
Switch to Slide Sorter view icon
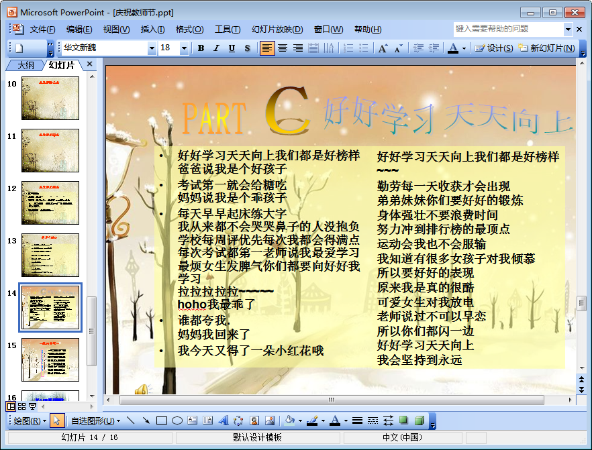click(22, 406)
